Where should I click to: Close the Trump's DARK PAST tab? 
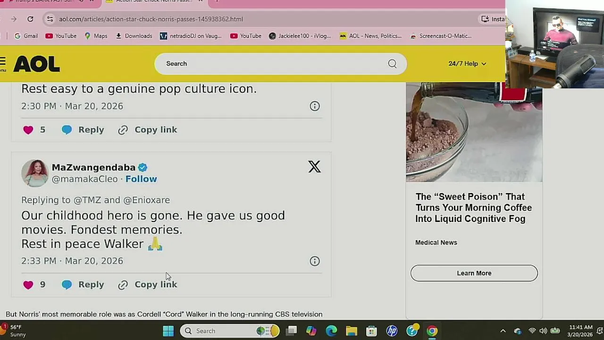(92, 1)
